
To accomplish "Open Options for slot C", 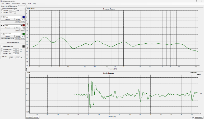I will pyautogui.click(x=18, y=36).
